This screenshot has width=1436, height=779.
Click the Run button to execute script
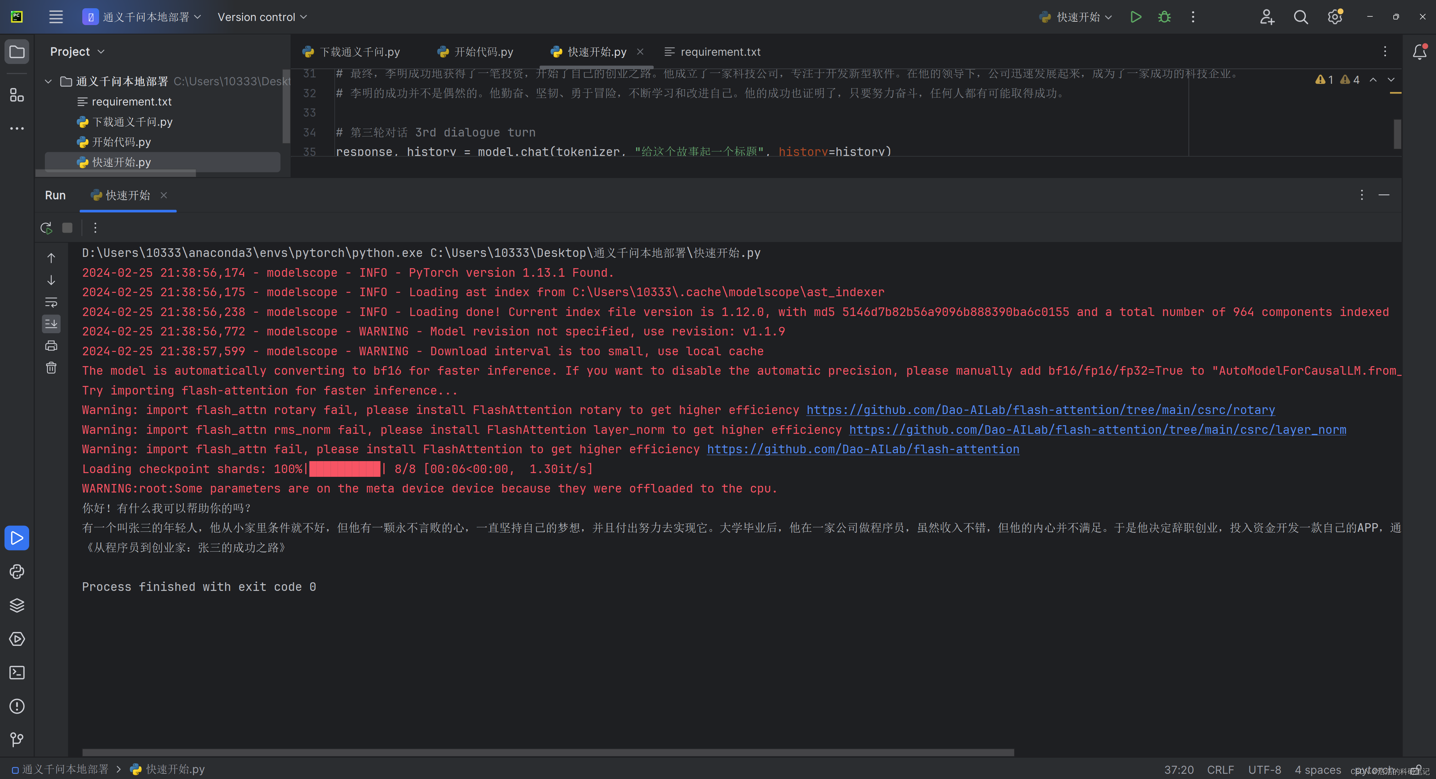click(x=1136, y=16)
